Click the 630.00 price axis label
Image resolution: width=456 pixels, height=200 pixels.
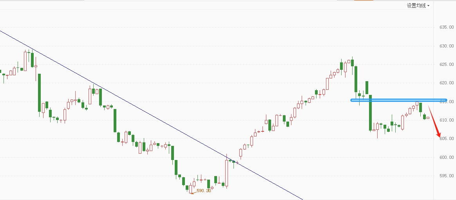(x=447, y=46)
